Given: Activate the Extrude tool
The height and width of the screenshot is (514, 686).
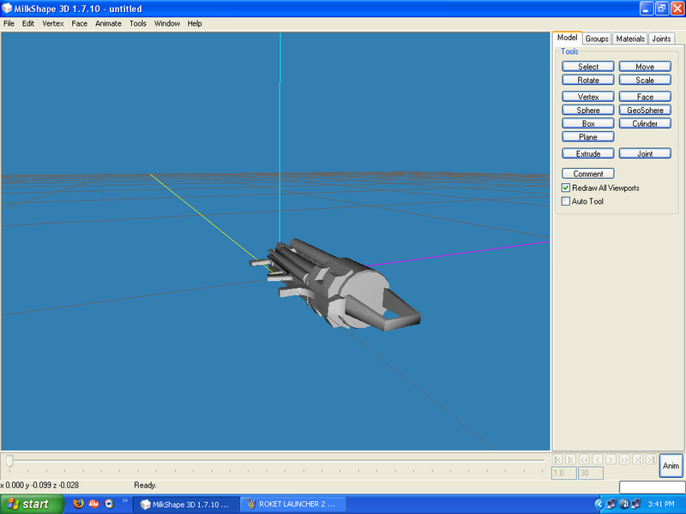Looking at the screenshot, I should [x=587, y=153].
